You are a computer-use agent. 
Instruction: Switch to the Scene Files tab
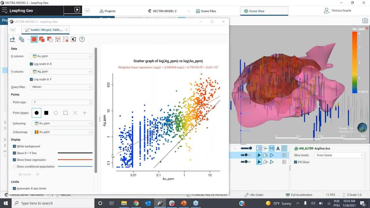[x=206, y=11]
